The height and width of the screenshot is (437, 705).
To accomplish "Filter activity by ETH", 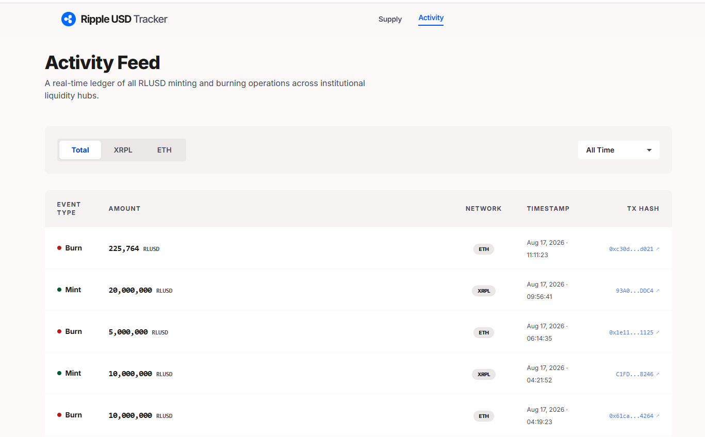I will 165,150.
